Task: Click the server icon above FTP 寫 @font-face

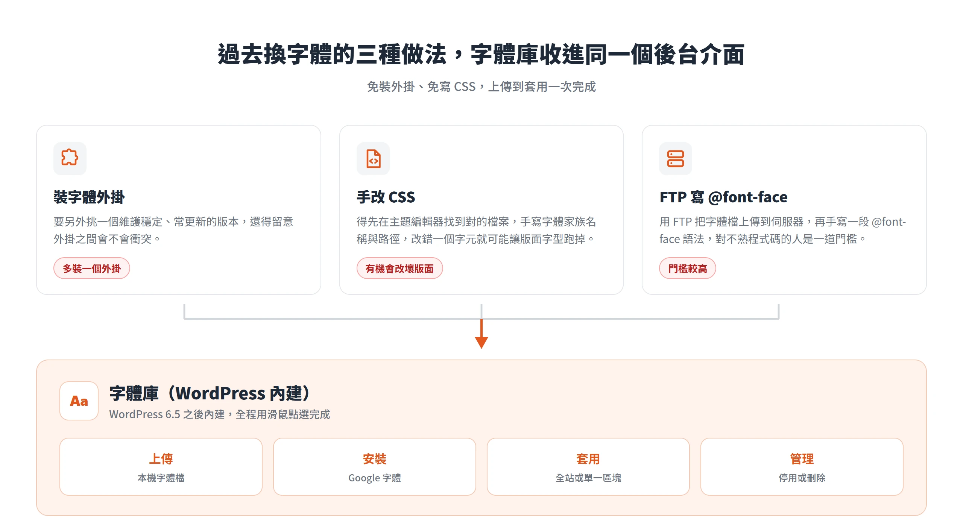Action: click(x=676, y=158)
